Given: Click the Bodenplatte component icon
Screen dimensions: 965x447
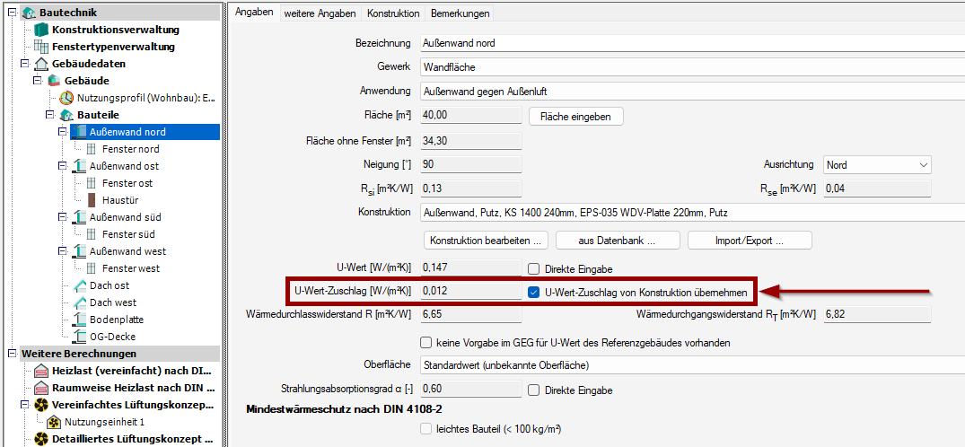Looking at the screenshot, I should coord(79,320).
